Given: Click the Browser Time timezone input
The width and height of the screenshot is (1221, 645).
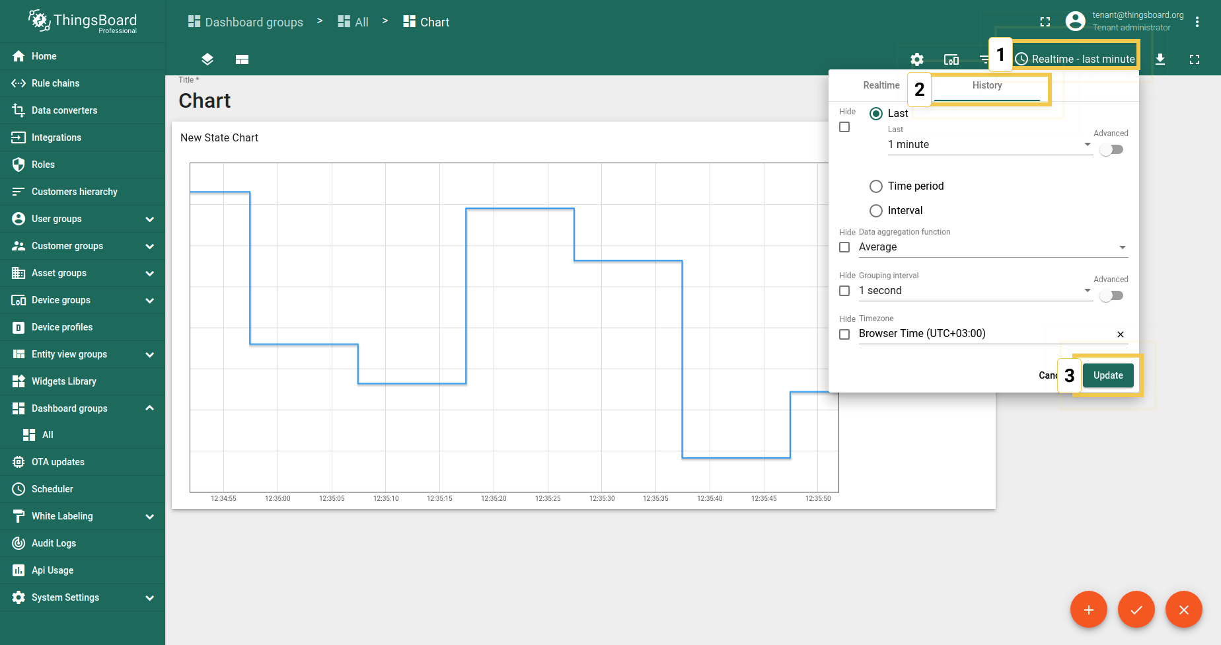Looking at the screenshot, I should pyautogui.click(x=984, y=334).
